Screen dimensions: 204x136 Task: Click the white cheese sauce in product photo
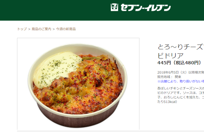pyautogui.click(x=56, y=69)
